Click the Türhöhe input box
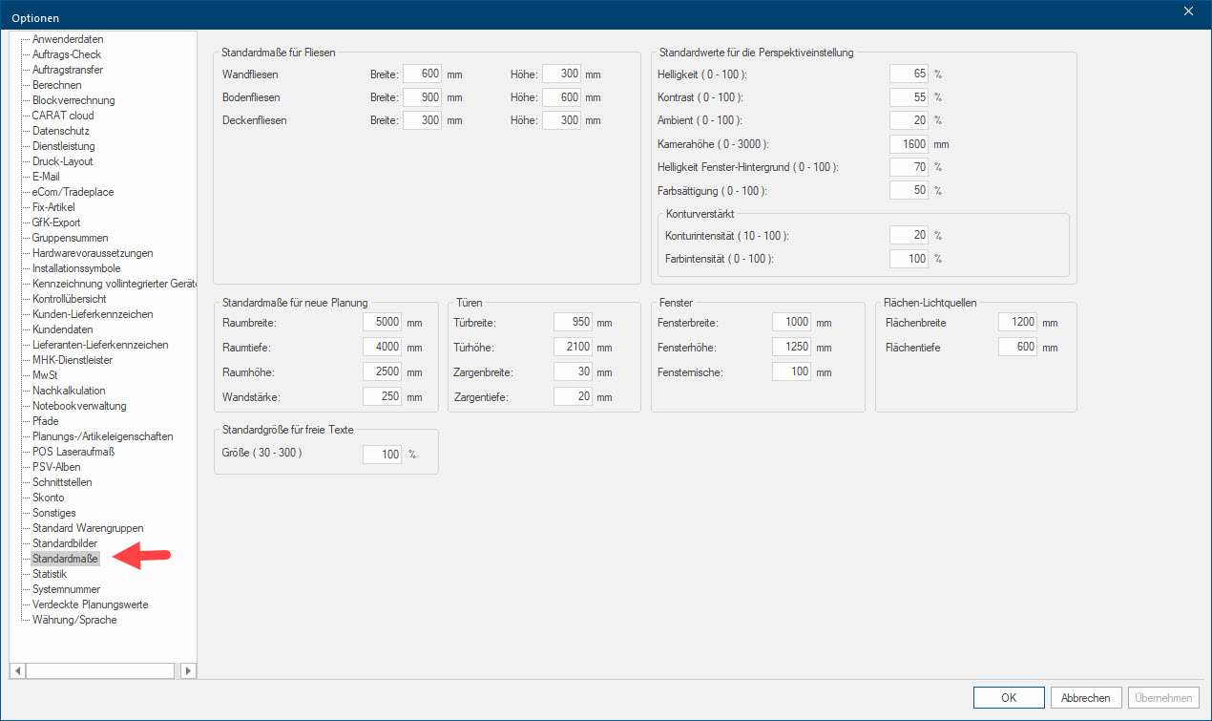This screenshot has height=721, width=1212. tap(573, 348)
